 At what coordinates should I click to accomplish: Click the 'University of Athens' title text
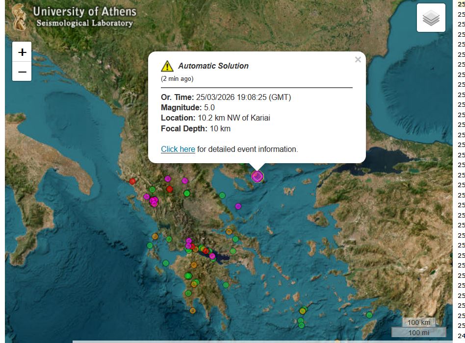click(x=84, y=12)
